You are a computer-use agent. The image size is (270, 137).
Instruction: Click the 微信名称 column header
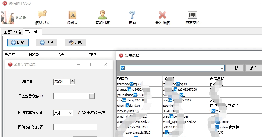pyautogui.click(x=235, y=79)
